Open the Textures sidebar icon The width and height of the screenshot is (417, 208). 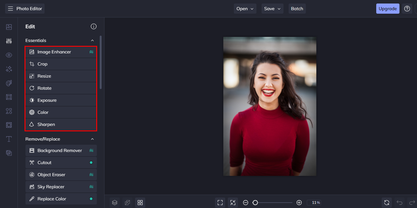(9, 125)
